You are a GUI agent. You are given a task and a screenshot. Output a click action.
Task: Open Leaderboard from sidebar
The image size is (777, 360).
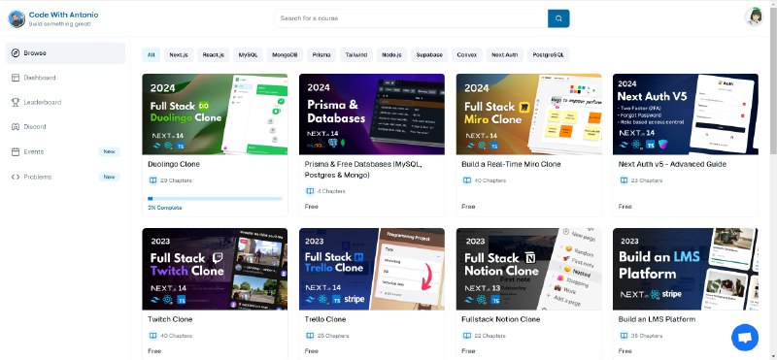coord(65,103)
